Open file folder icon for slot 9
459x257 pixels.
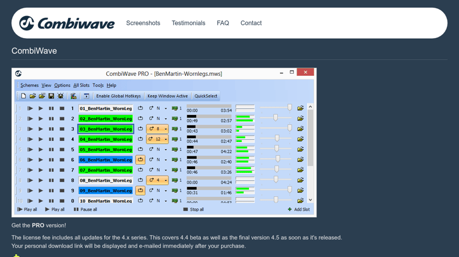coord(300,191)
